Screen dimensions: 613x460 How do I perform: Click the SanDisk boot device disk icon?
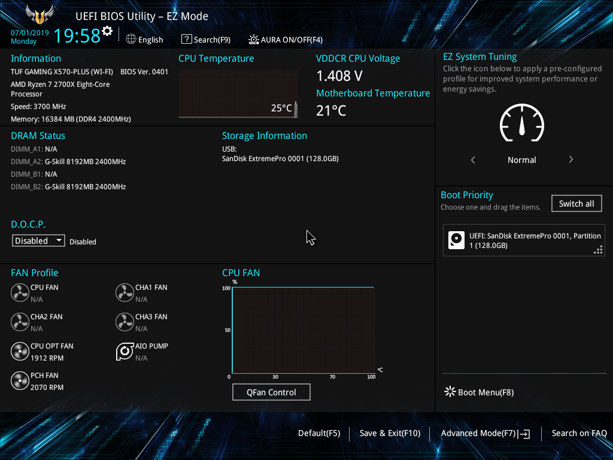tap(456, 240)
